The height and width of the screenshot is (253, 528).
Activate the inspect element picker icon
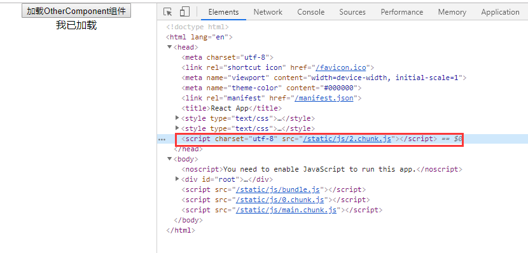(x=167, y=12)
